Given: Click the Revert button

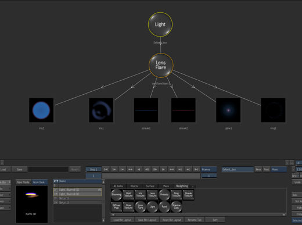Looking at the screenshot, I should [75, 170].
